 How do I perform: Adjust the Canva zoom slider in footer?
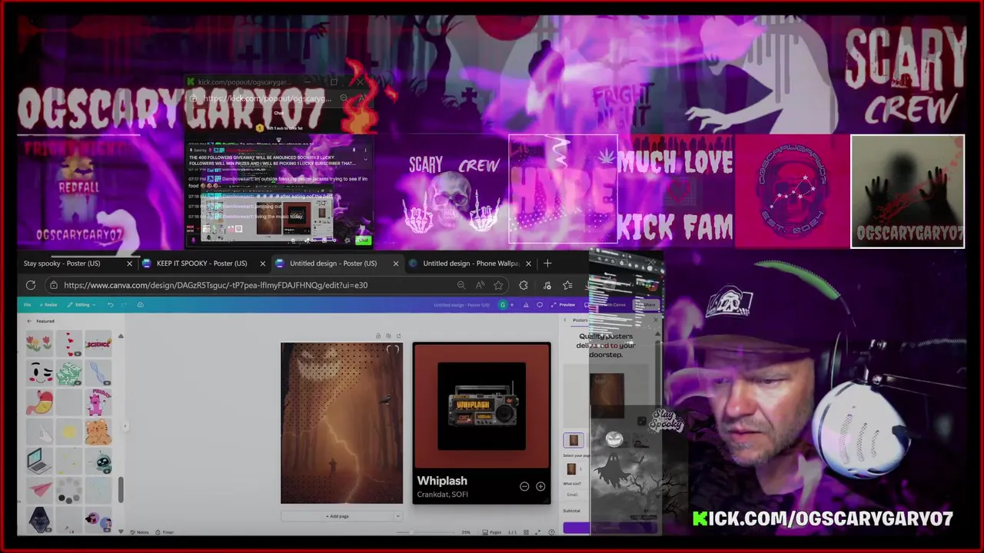411,532
